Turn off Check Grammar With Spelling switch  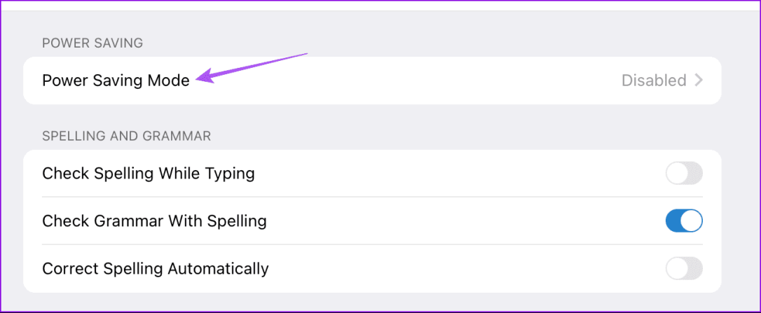pos(683,221)
